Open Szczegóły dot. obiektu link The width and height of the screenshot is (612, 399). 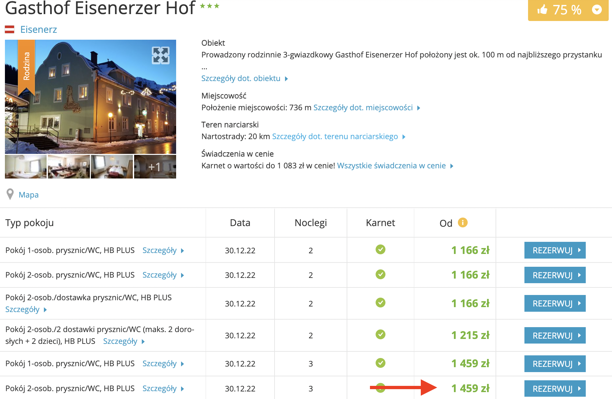[x=244, y=78]
